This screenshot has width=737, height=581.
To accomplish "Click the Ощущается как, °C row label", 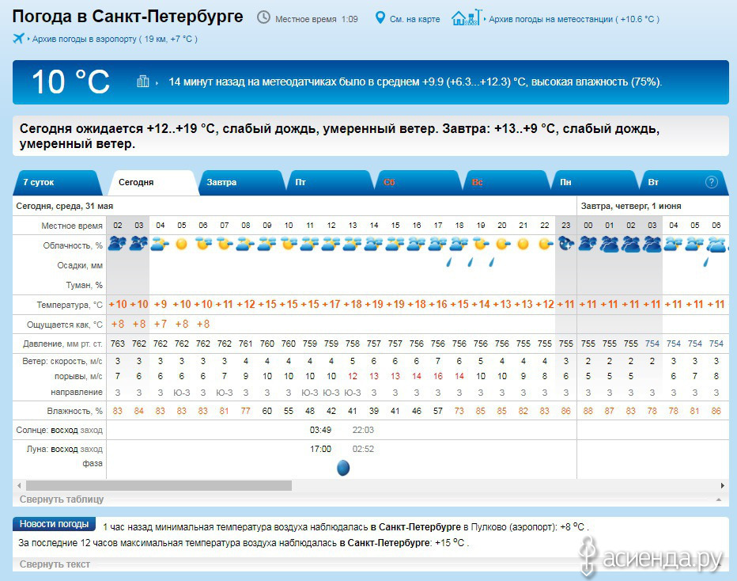I will pyautogui.click(x=64, y=325).
